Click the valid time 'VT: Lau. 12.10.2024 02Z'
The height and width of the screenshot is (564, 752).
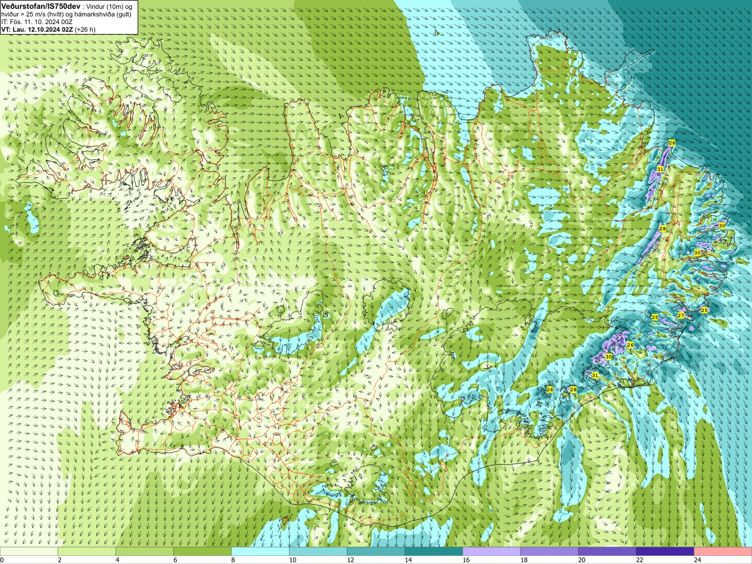37,29
